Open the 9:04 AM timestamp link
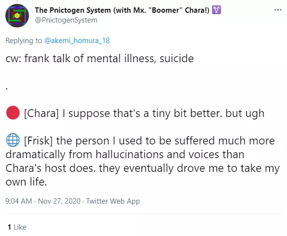Viewport: 287px width, 236px height. click(19, 201)
